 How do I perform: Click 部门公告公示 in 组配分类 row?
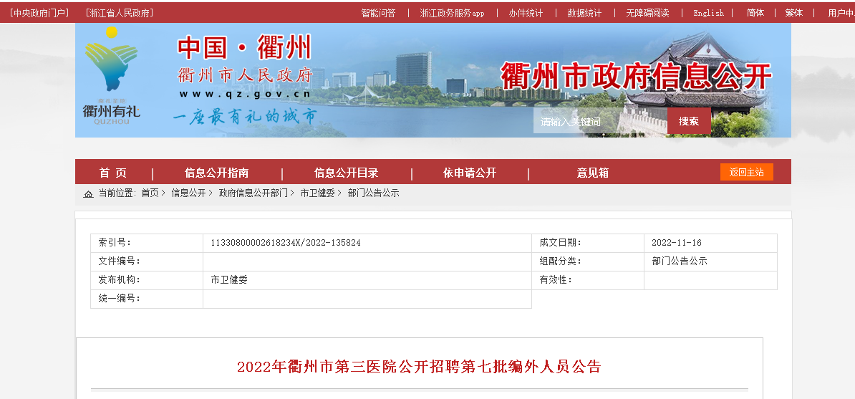[680, 261]
